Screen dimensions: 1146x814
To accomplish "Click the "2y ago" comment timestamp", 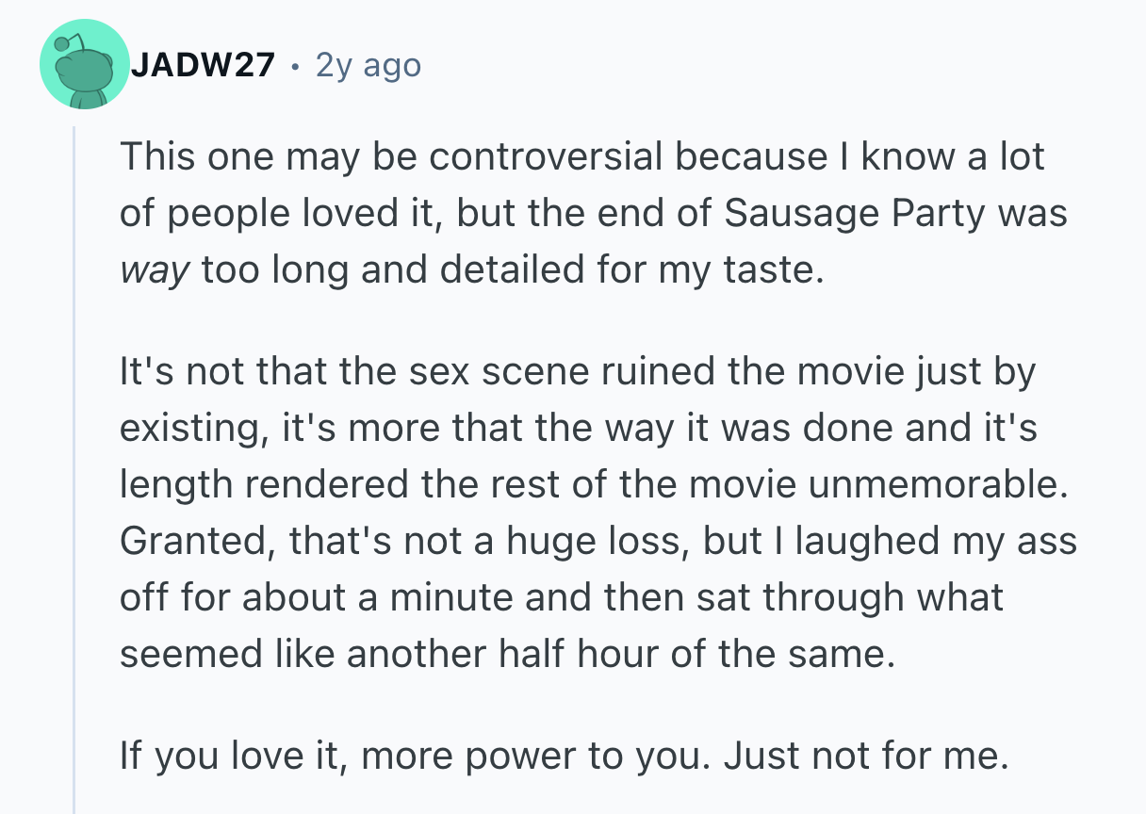I will coord(368,65).
